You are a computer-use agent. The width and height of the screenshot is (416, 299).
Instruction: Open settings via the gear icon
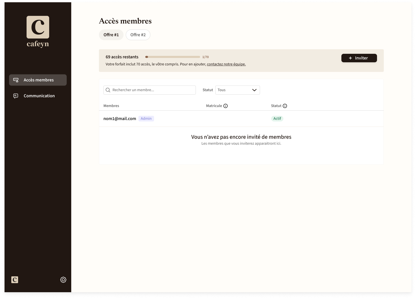click(x=63, y=280)
